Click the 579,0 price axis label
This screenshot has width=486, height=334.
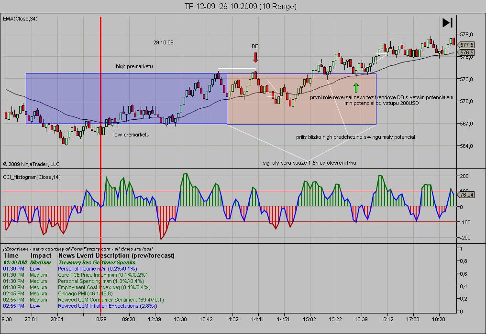pyautogui.click(x=467, y=34)
